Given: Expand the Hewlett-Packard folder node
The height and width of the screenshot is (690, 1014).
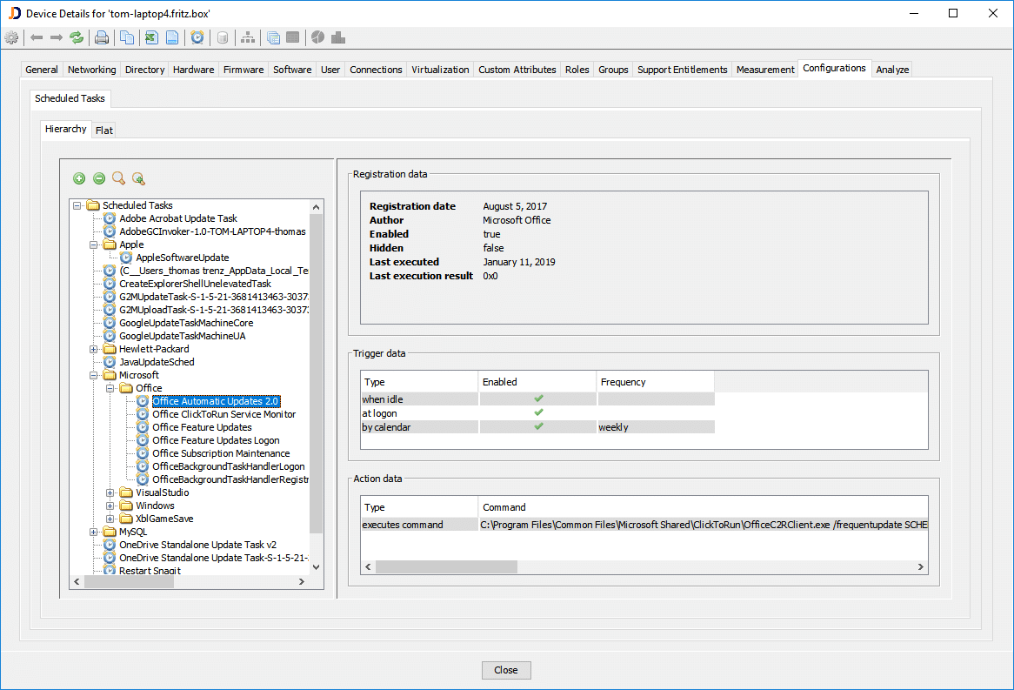Looking at the screenshot, I should 94,349.
